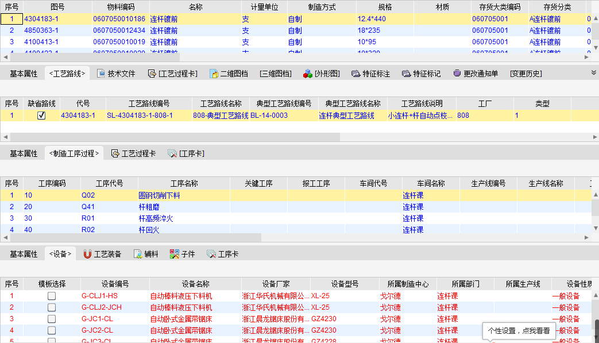Click the 更改通知单 purple circle icon
599x343 pixels.
coord(457,74)
